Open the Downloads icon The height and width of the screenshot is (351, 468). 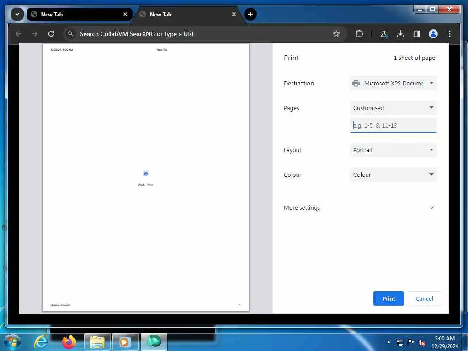400,34
